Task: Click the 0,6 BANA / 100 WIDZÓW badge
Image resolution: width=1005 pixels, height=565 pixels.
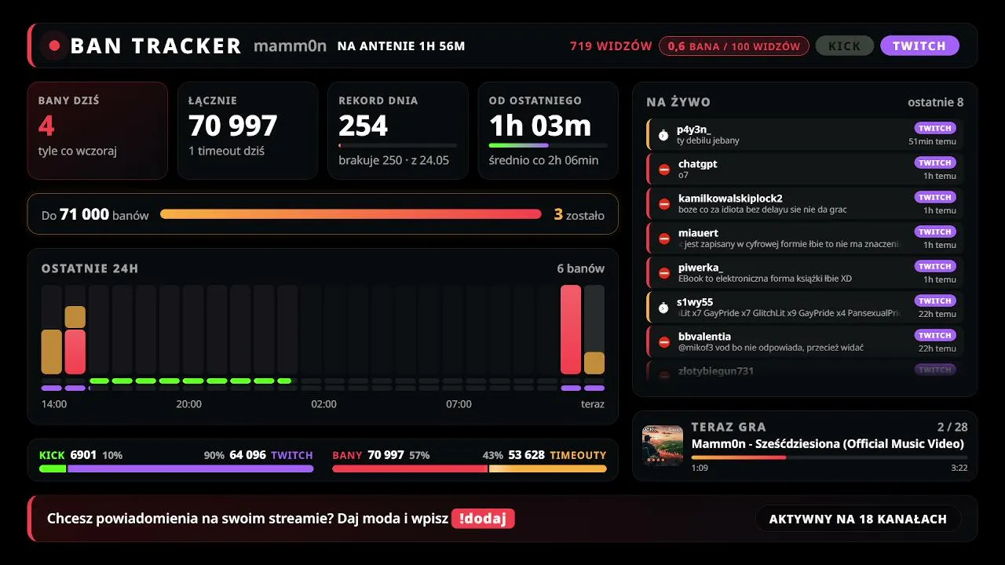Action: click(x=734, y=46)
